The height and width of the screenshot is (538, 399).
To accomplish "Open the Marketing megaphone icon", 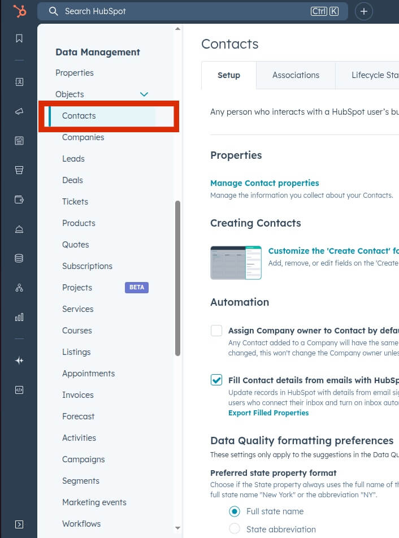I will tap(19, 111).
